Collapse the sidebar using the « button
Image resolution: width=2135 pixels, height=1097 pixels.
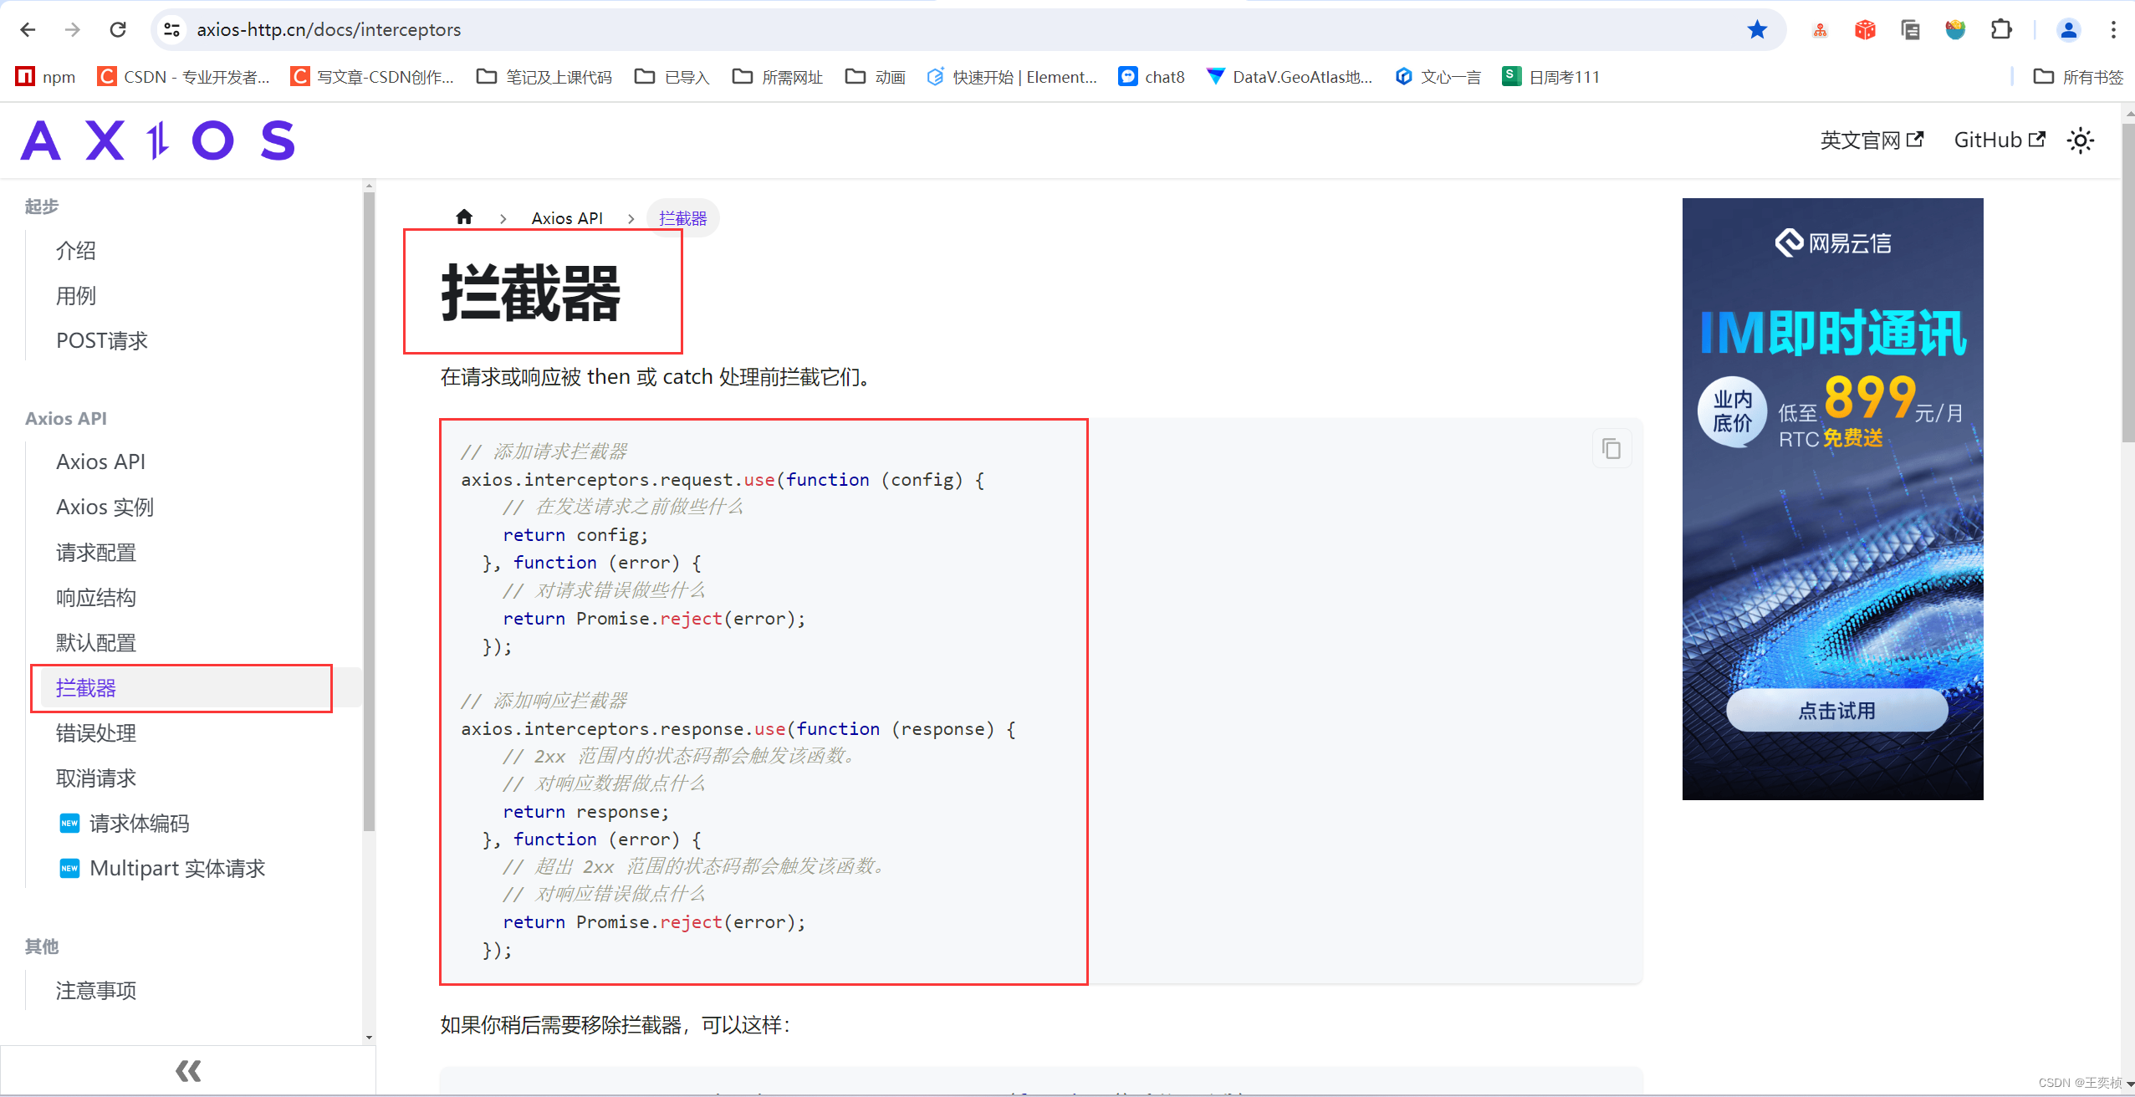[187, 1070]
